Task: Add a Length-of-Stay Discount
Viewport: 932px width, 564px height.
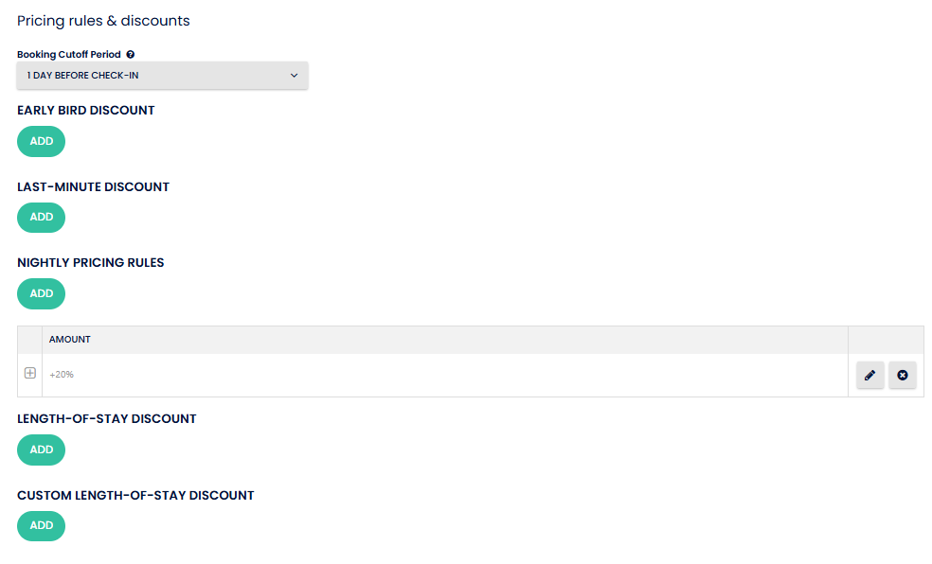Action: point(41,449)
